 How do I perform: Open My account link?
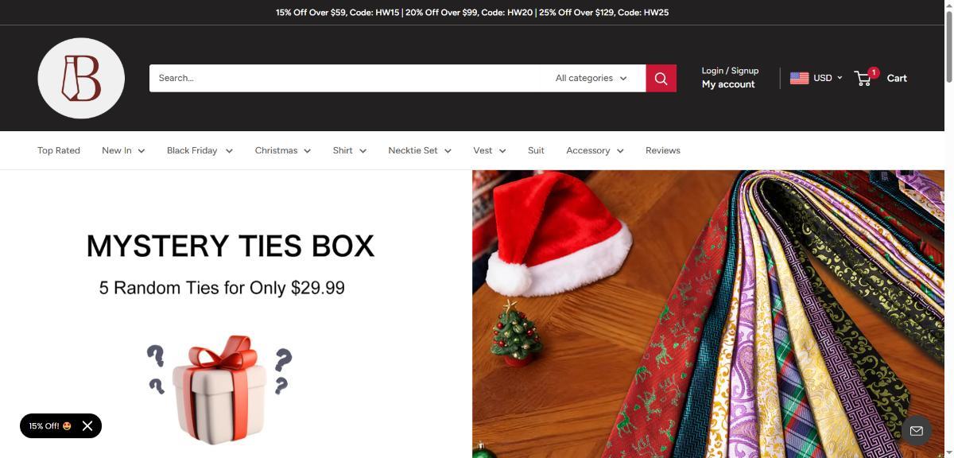click(x=728, y=84)
